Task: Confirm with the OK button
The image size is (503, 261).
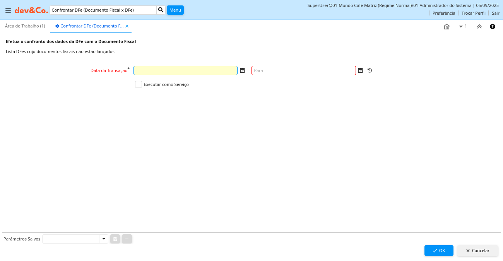Action: tap(439, 251)
